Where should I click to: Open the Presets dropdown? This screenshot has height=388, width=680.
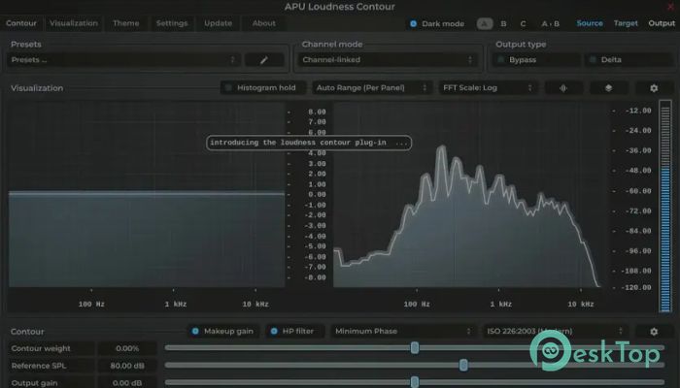click(124, 60)
